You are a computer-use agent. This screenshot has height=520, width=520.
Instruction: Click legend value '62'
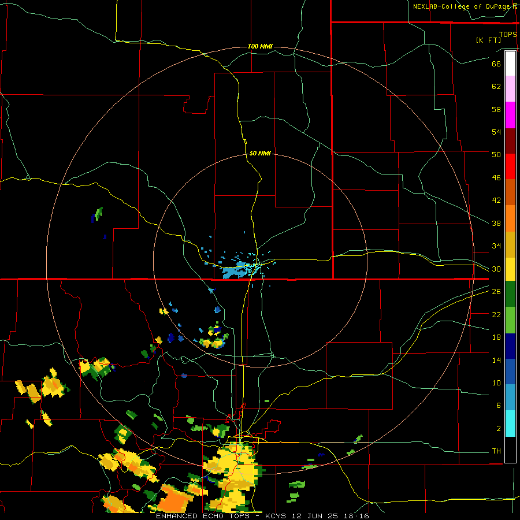[x=496, y=87]
